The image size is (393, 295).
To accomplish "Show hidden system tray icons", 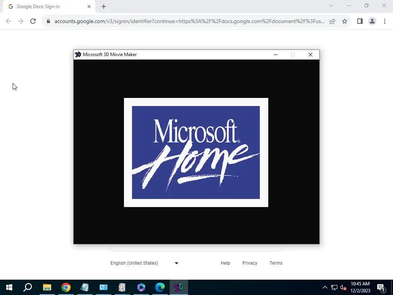I will 325,287.
